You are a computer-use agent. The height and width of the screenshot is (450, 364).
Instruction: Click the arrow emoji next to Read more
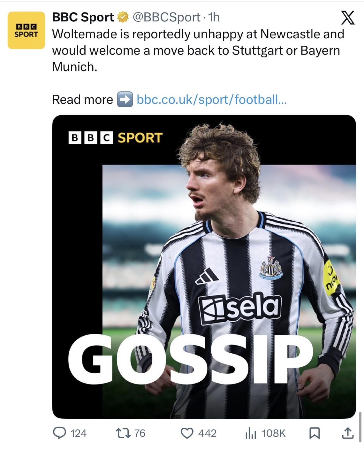pyautogui.click(x=126, y=100)
